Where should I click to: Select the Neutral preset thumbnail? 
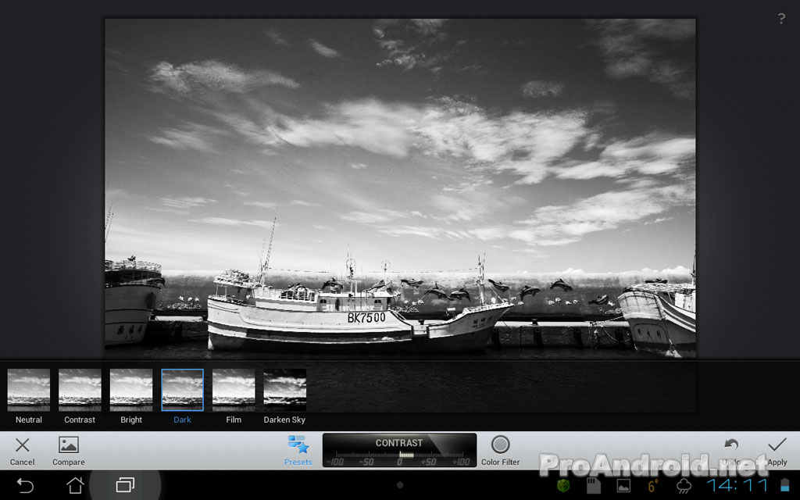click(x=29, y=390)
